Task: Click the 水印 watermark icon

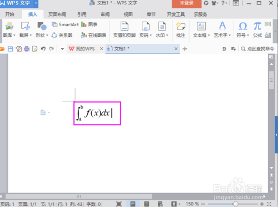Action: [x=162, y=26]
